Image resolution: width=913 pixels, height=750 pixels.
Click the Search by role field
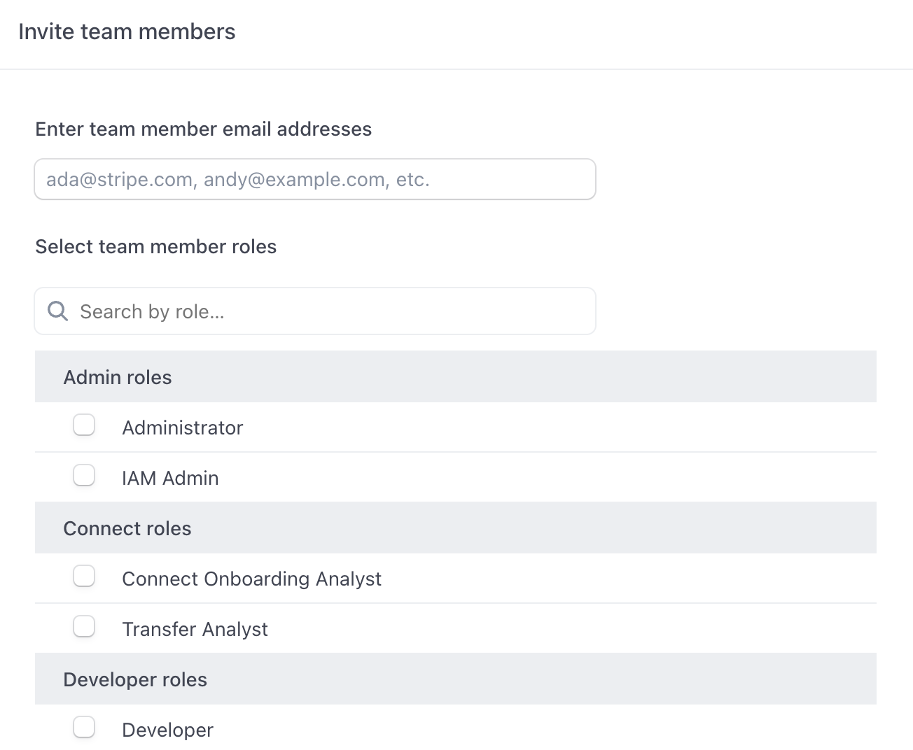pos(314,311)
